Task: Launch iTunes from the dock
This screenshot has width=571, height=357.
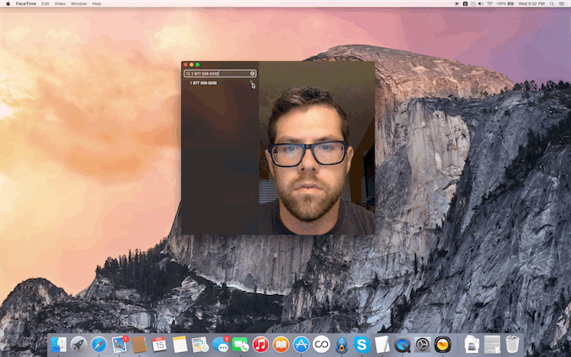Action: 261,345
